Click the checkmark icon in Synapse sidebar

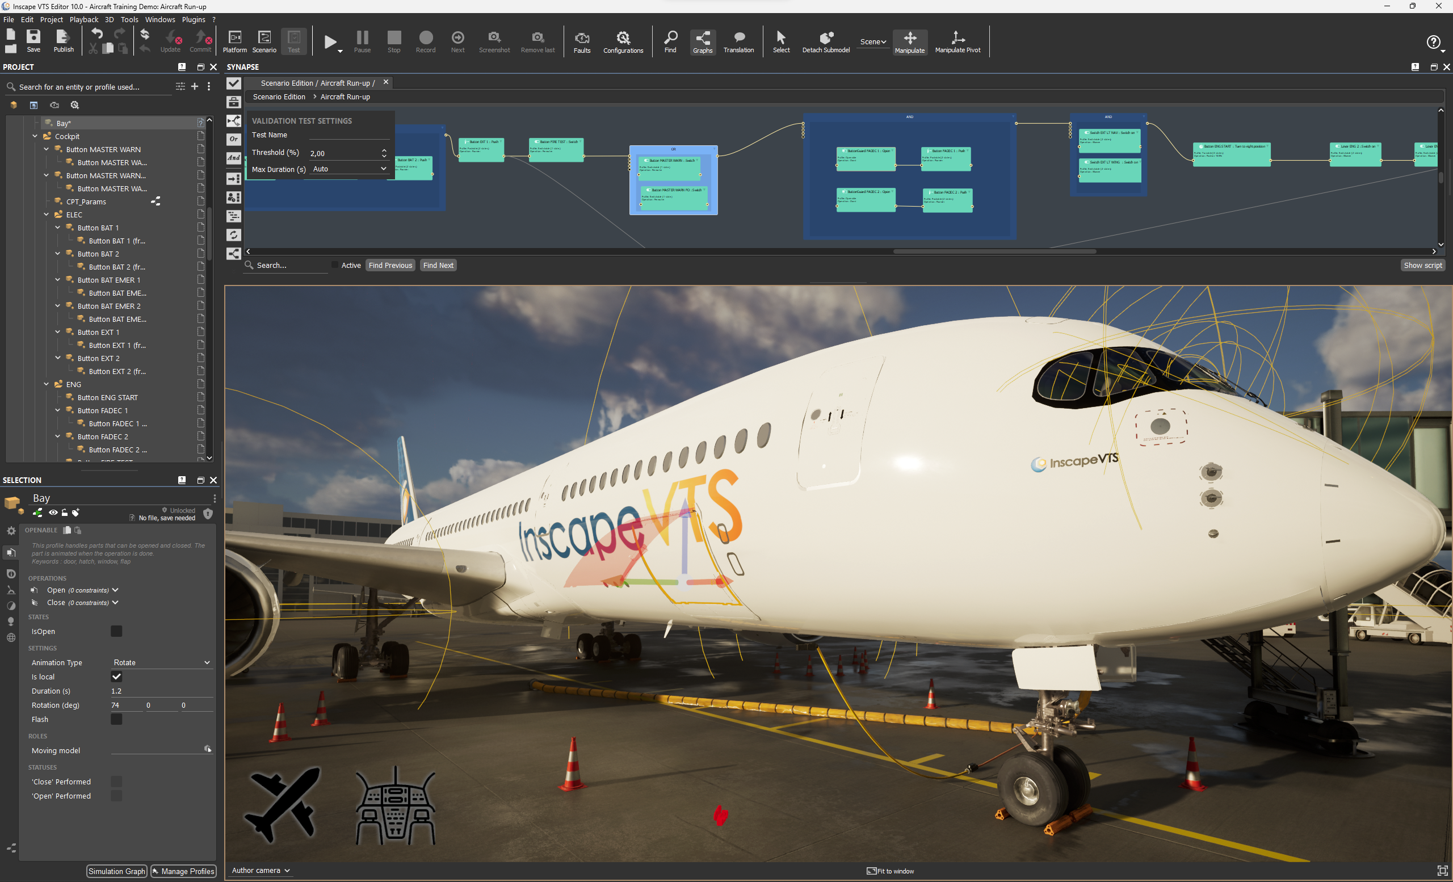pyautogui.click(x=233, y=83)
